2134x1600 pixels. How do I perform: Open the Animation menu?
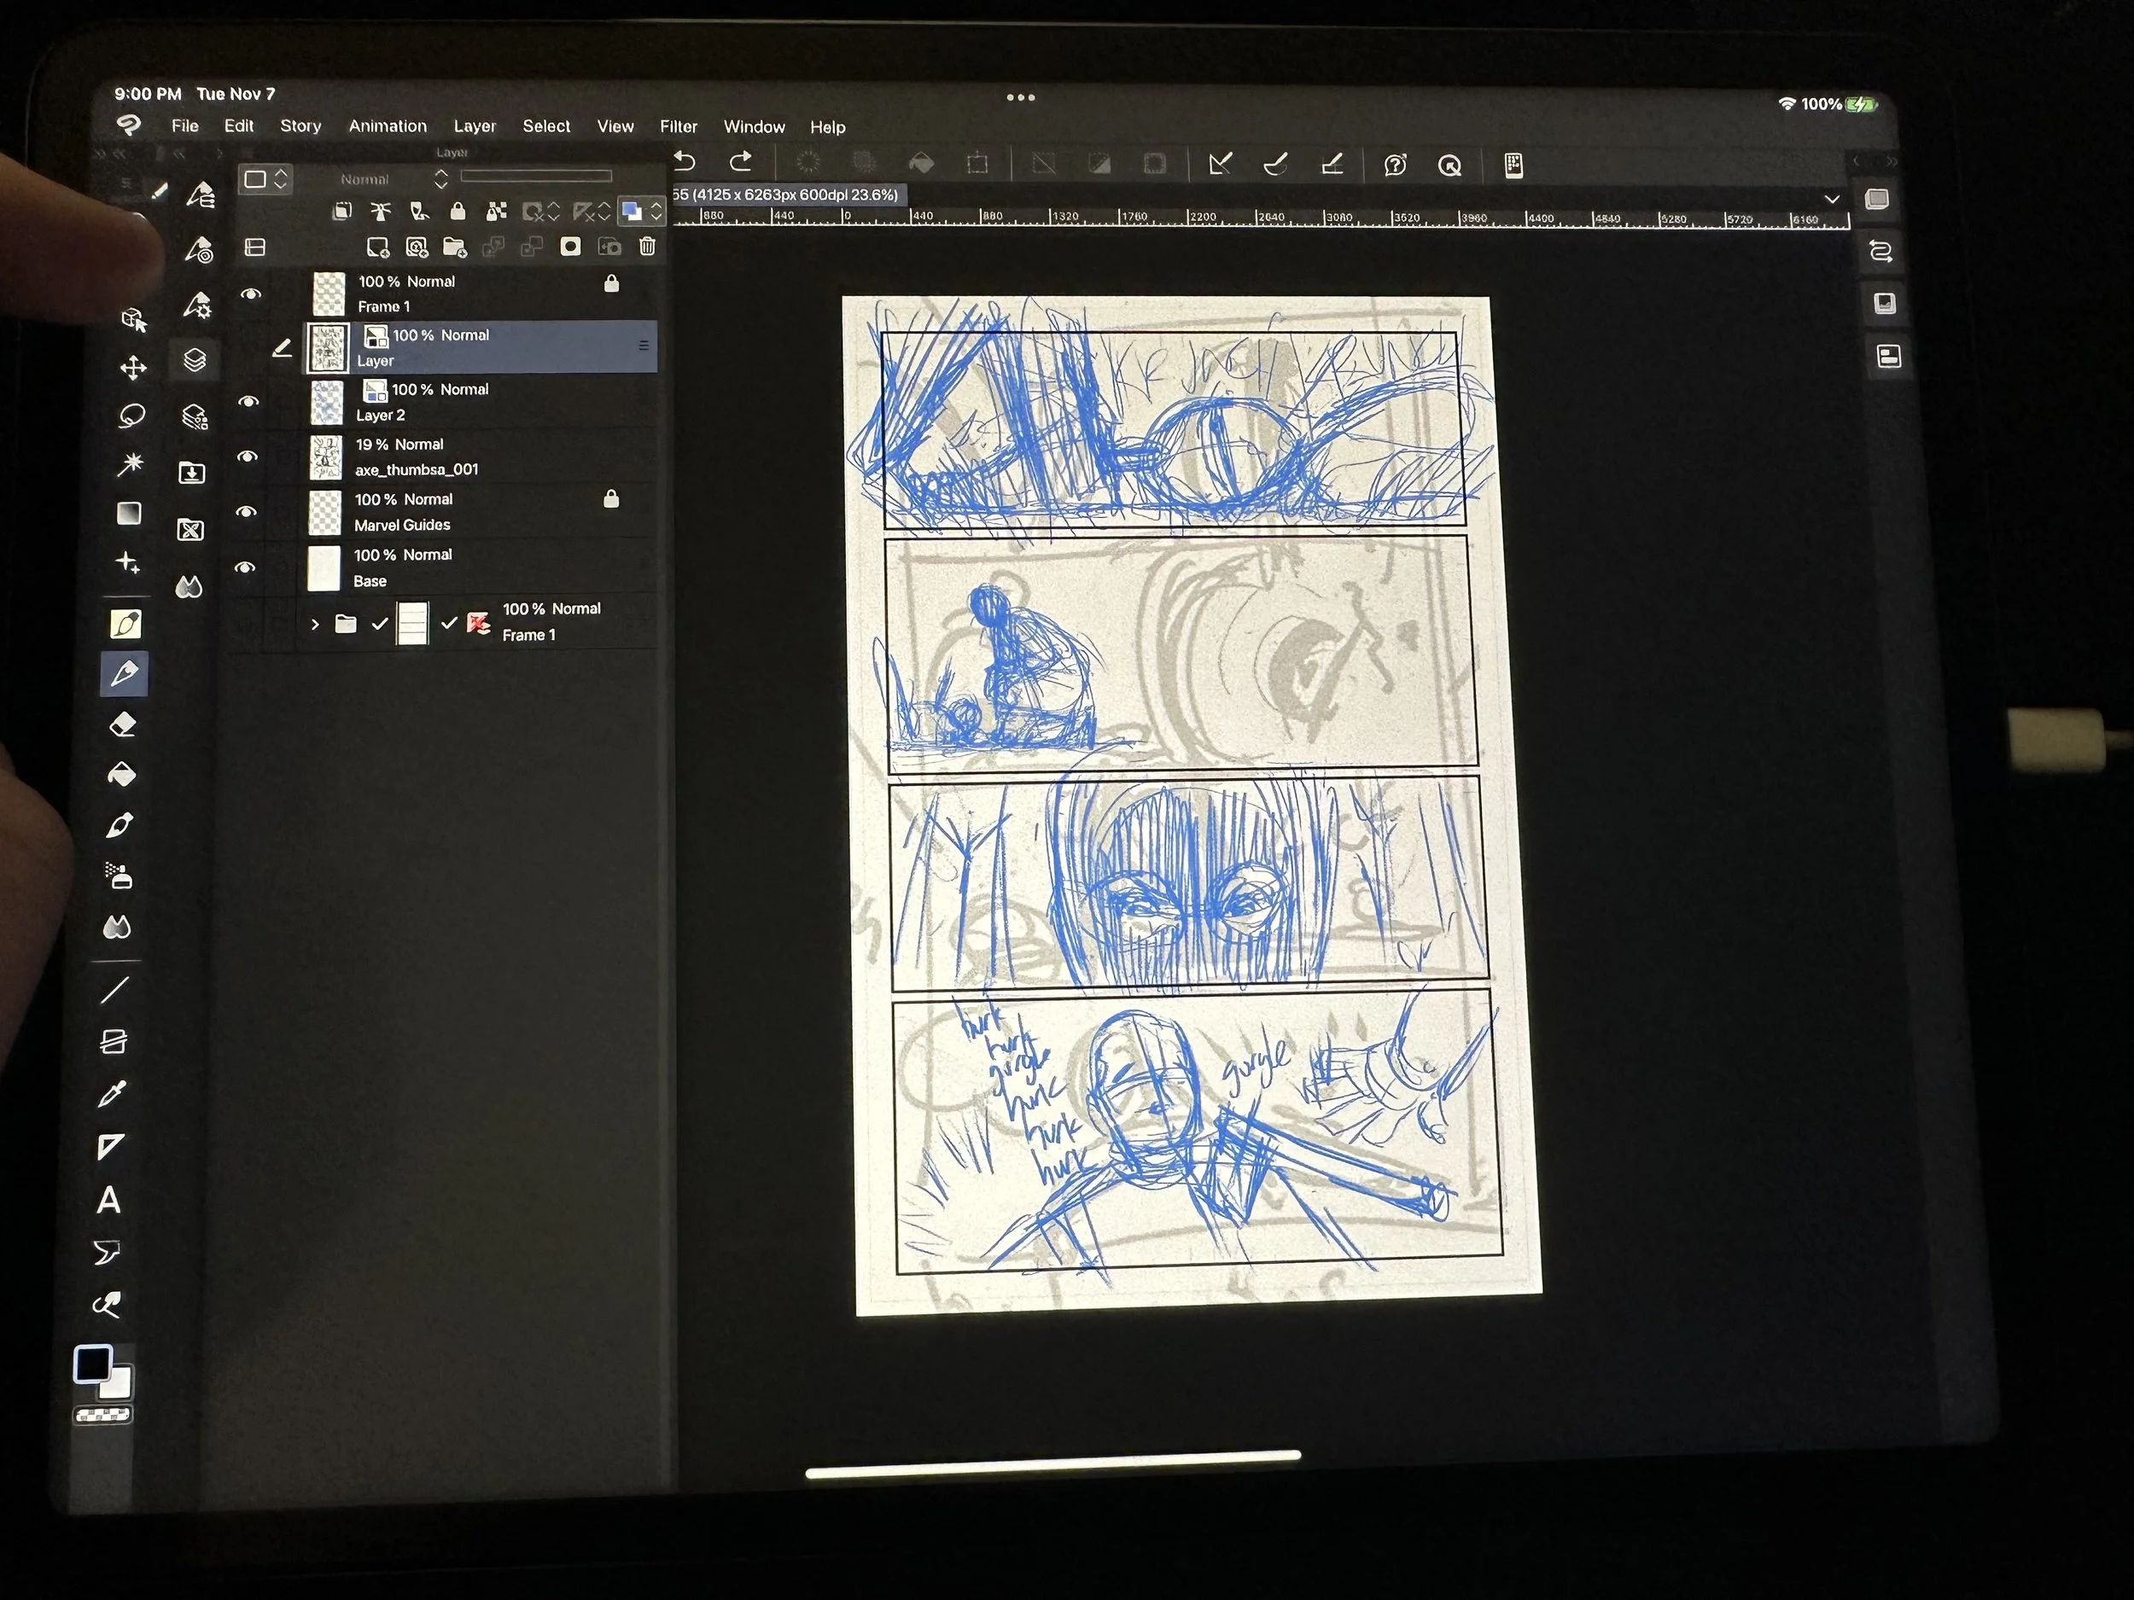click(387, 126)
